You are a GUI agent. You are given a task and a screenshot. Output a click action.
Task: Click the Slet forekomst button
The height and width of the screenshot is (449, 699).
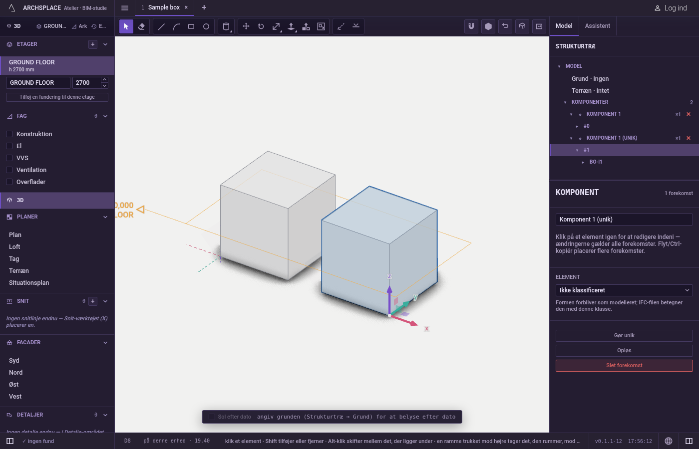pyautogui.click(x=624, y=366)
